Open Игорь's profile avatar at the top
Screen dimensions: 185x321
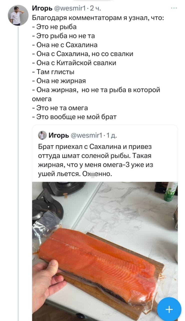point(18,15)
